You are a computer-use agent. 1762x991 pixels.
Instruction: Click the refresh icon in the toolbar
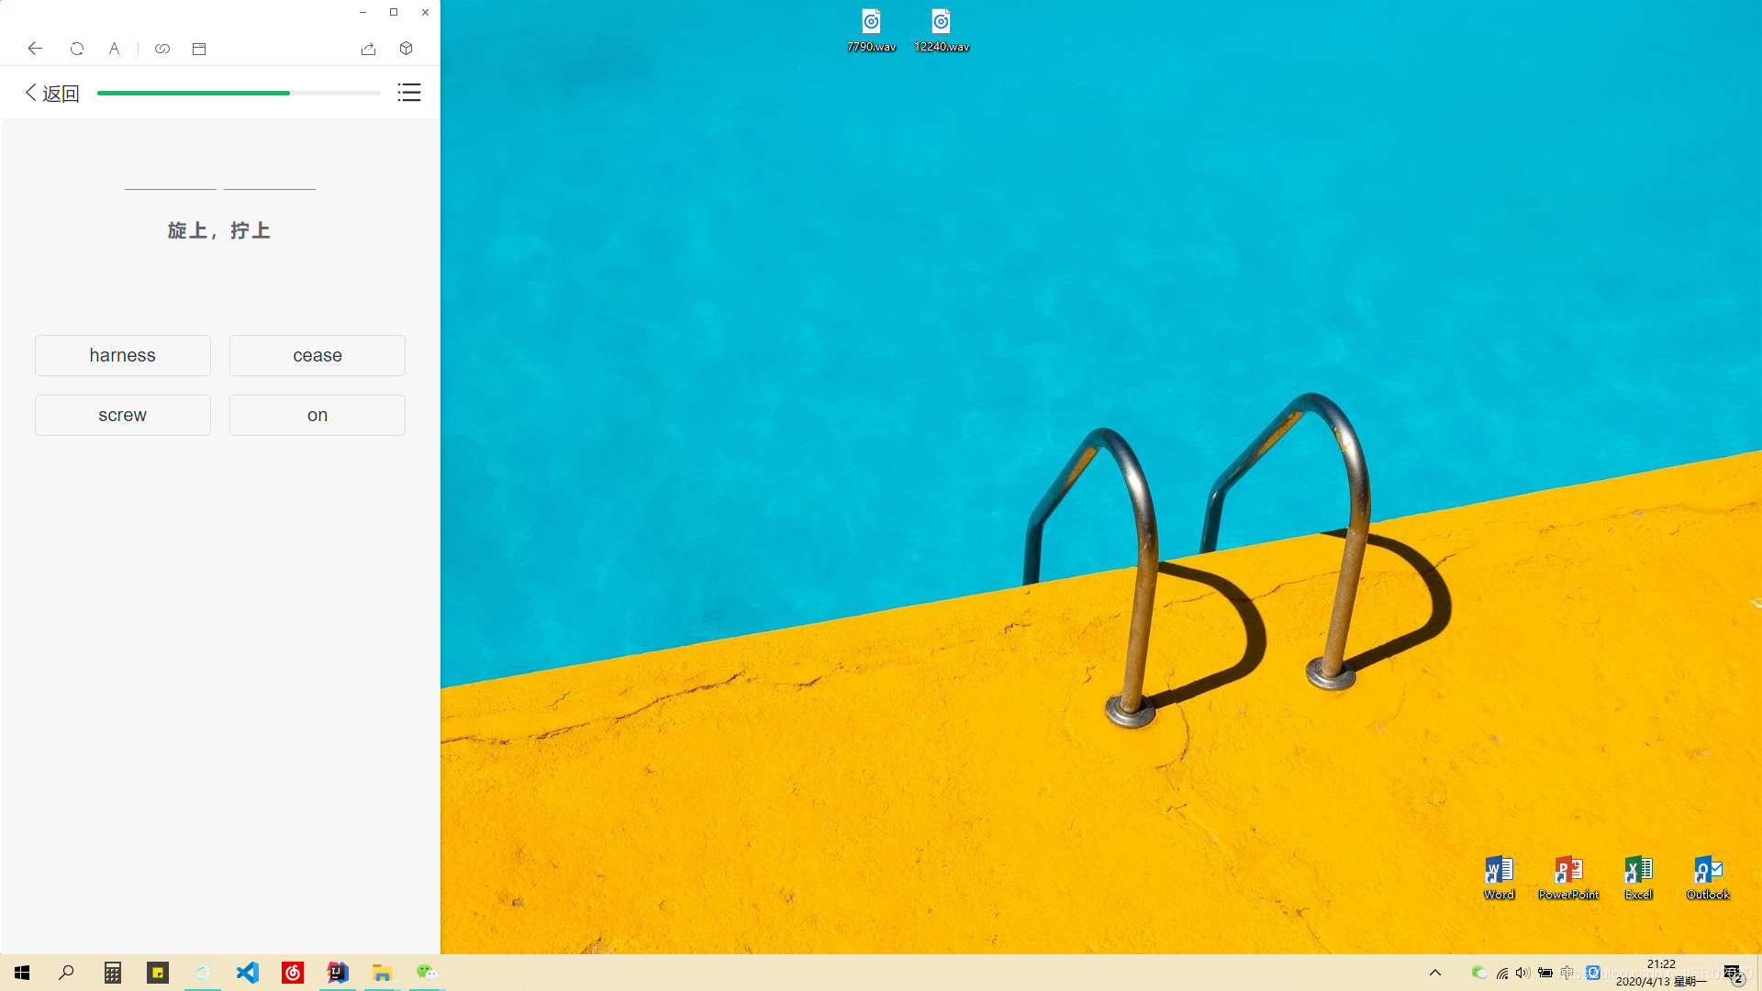(x=77, y=49)
